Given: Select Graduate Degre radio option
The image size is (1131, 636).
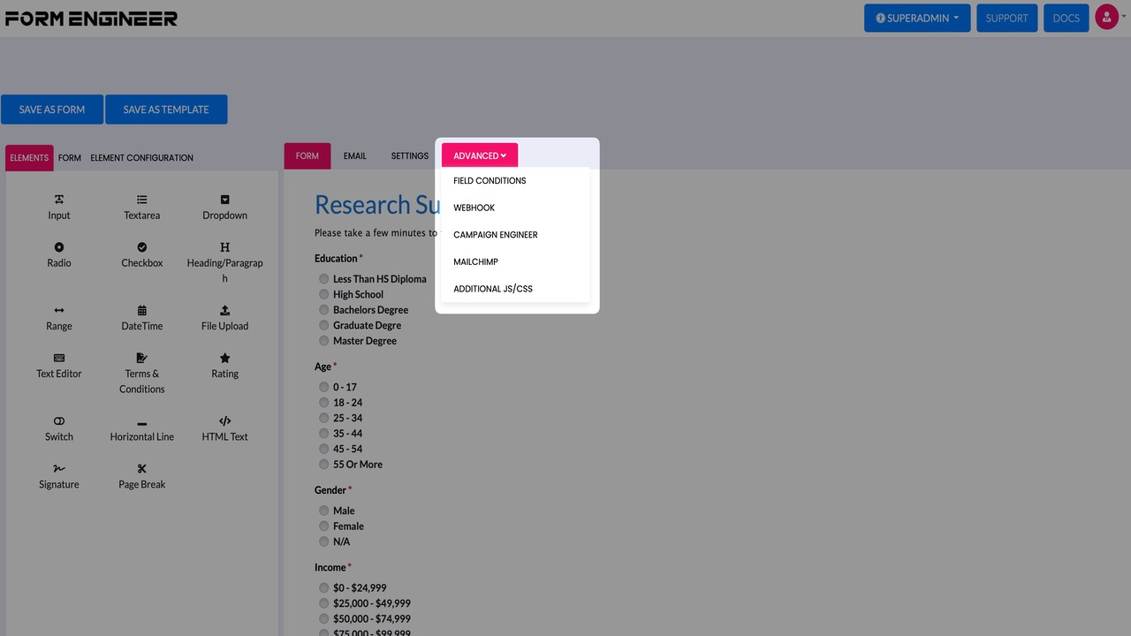Looking at the screenshot, I should (324, 325).
